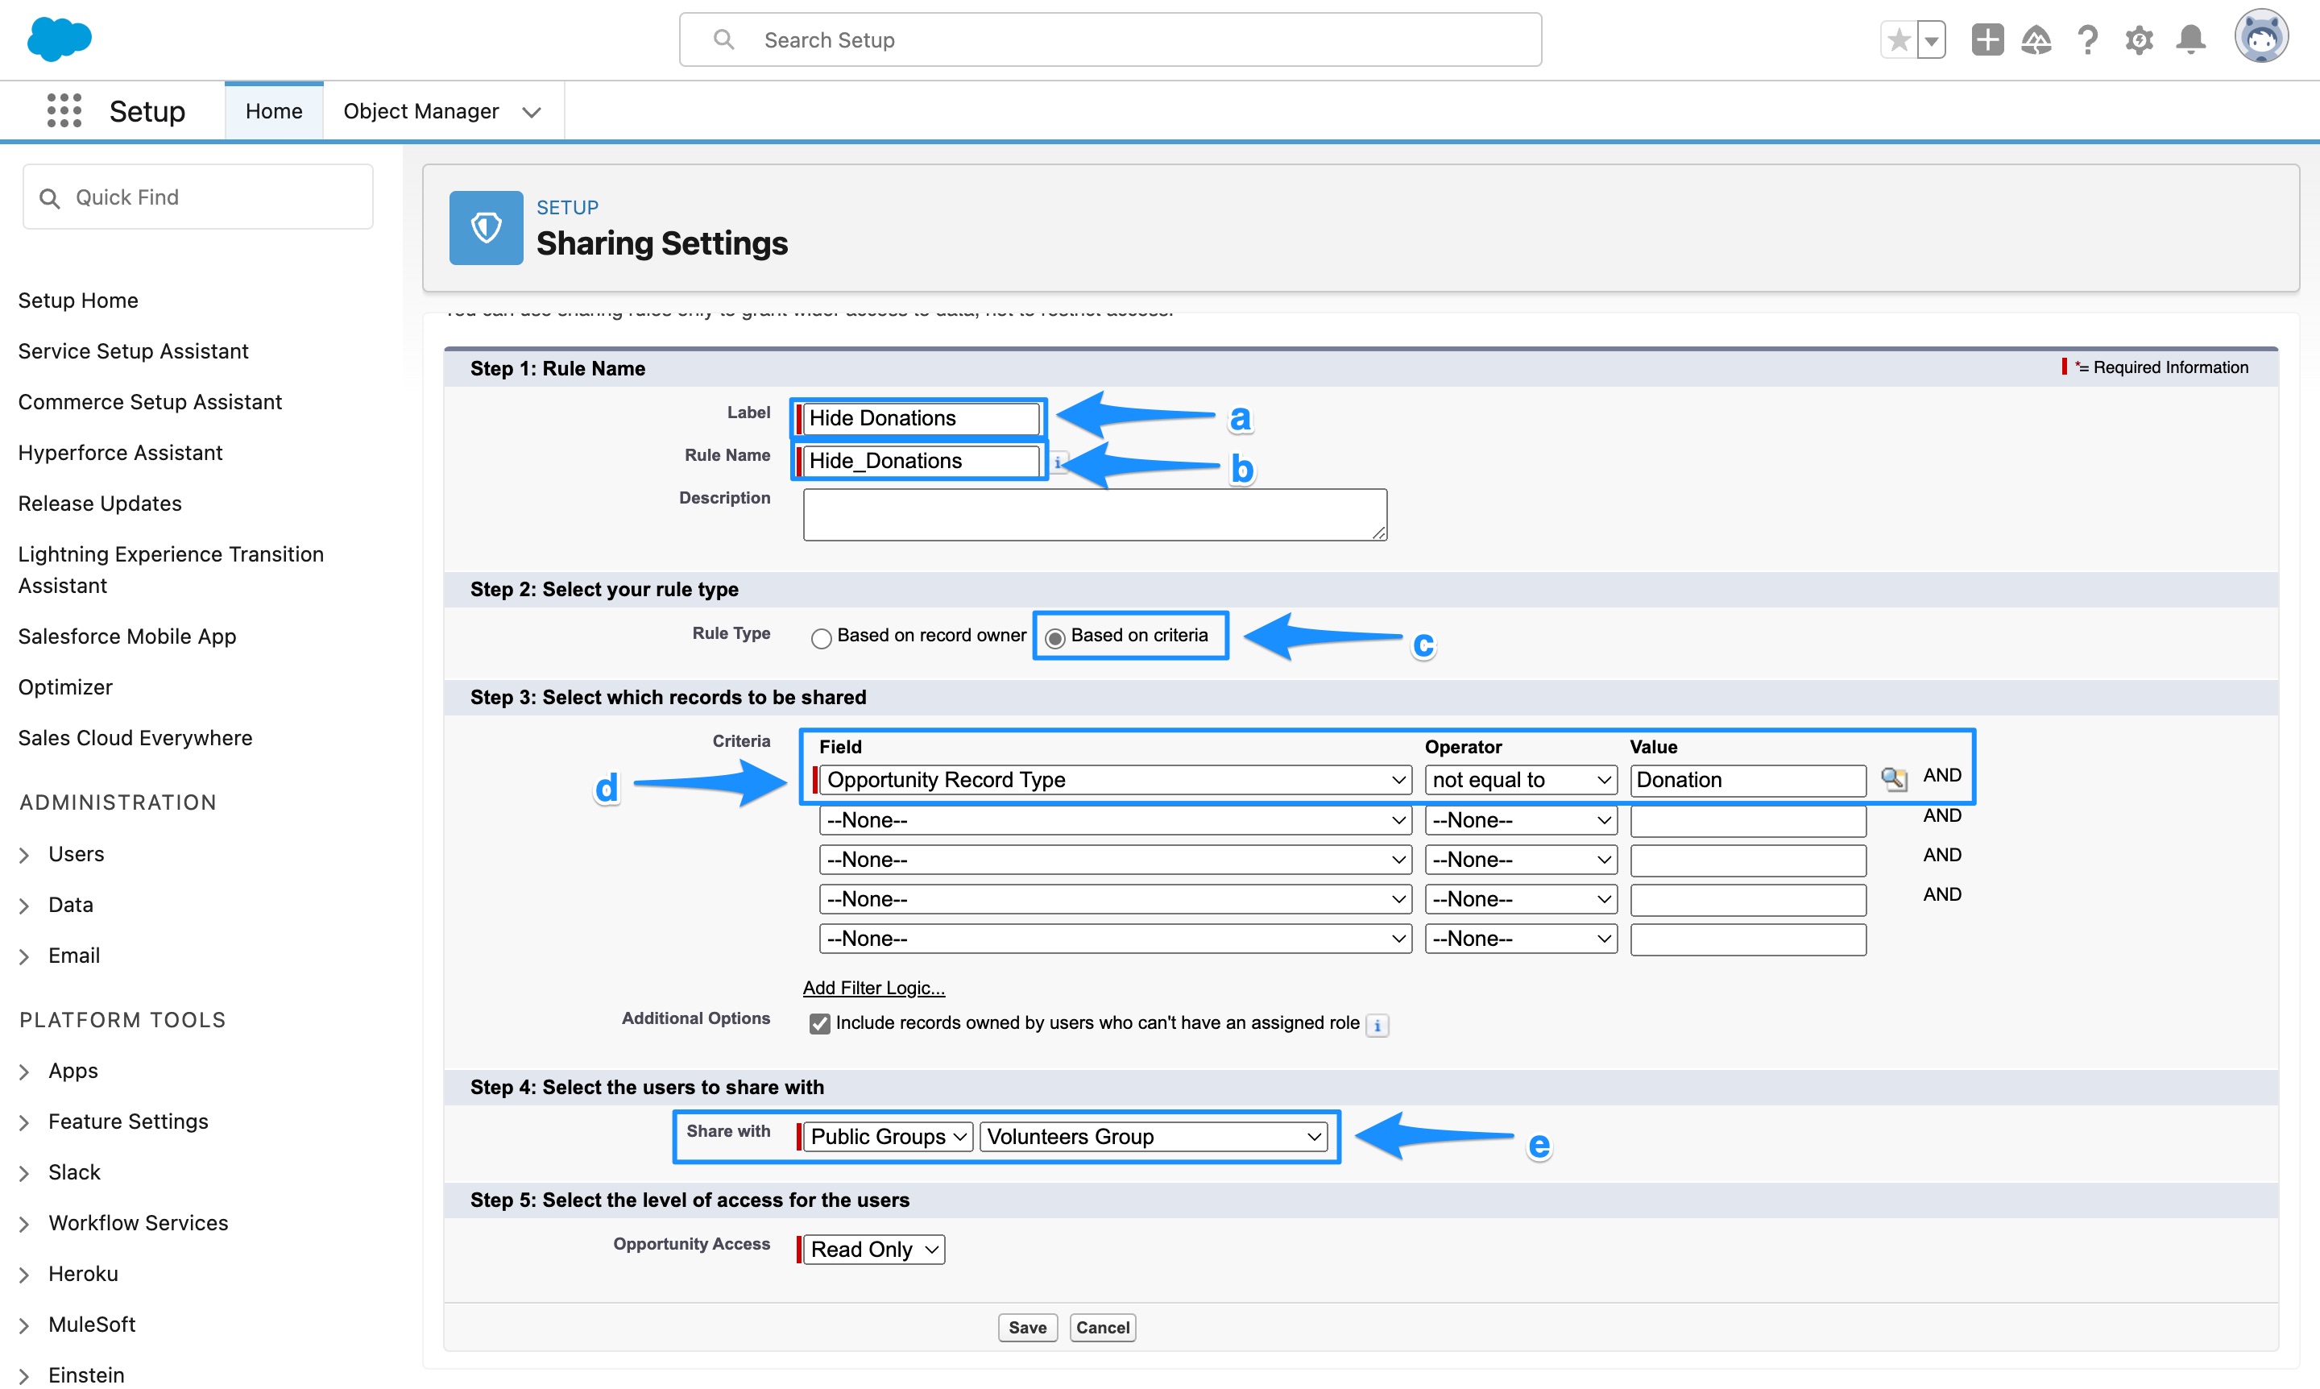This screenshot has width=2320, height=1389.
Task: Click the favorites star icon
Action: tap(1899, 39)
